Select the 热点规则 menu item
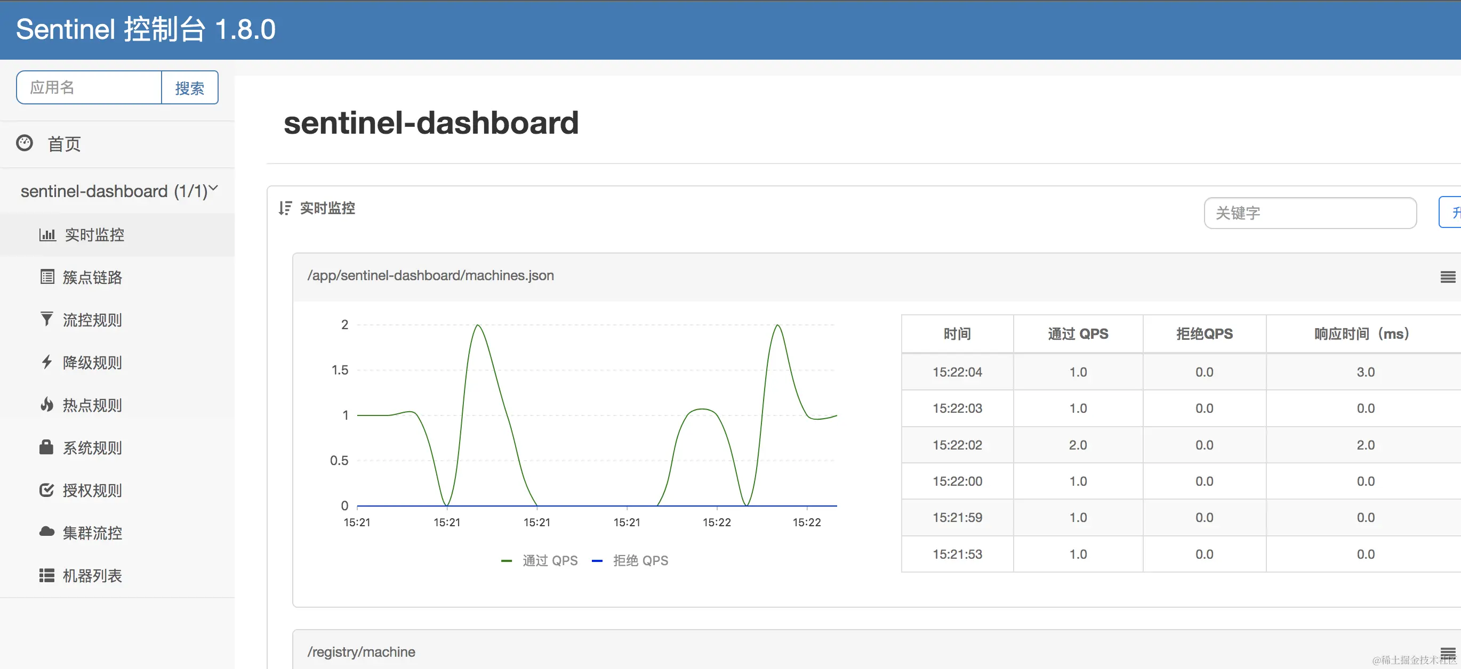1461x669 pixels. coord(92,405)
